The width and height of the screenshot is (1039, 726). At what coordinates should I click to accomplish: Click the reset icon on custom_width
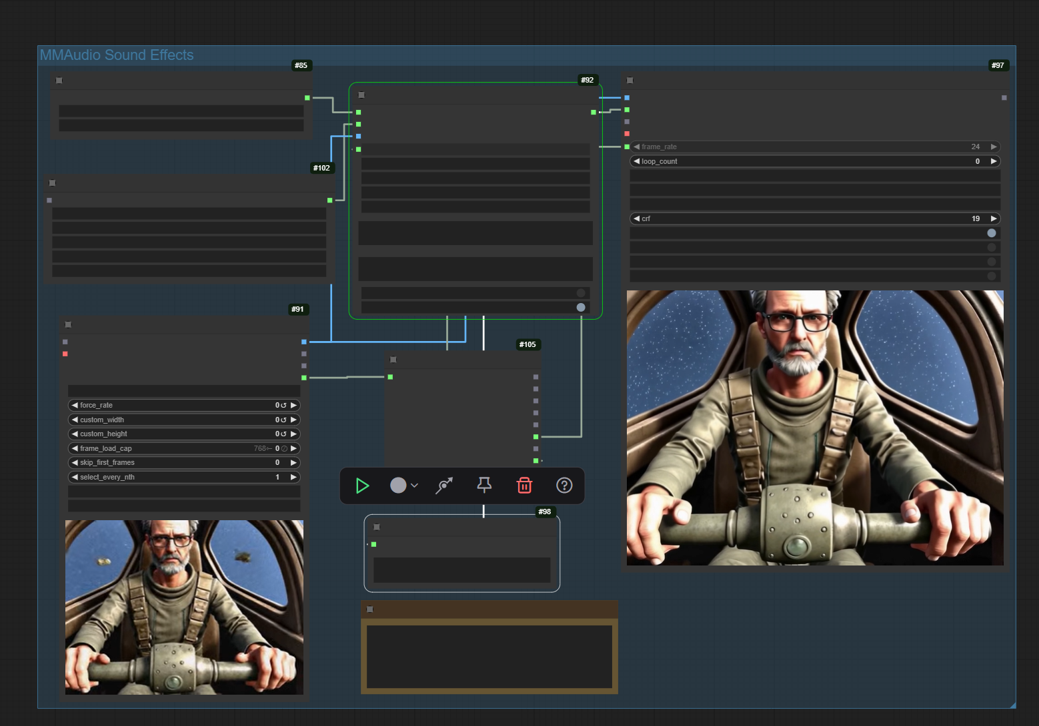click(x=283, y=420)
